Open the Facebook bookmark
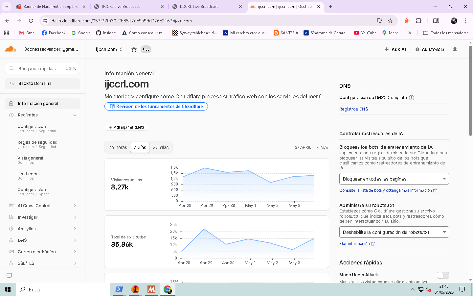Screen dimensions: 473x296 [x=54, y=33]
